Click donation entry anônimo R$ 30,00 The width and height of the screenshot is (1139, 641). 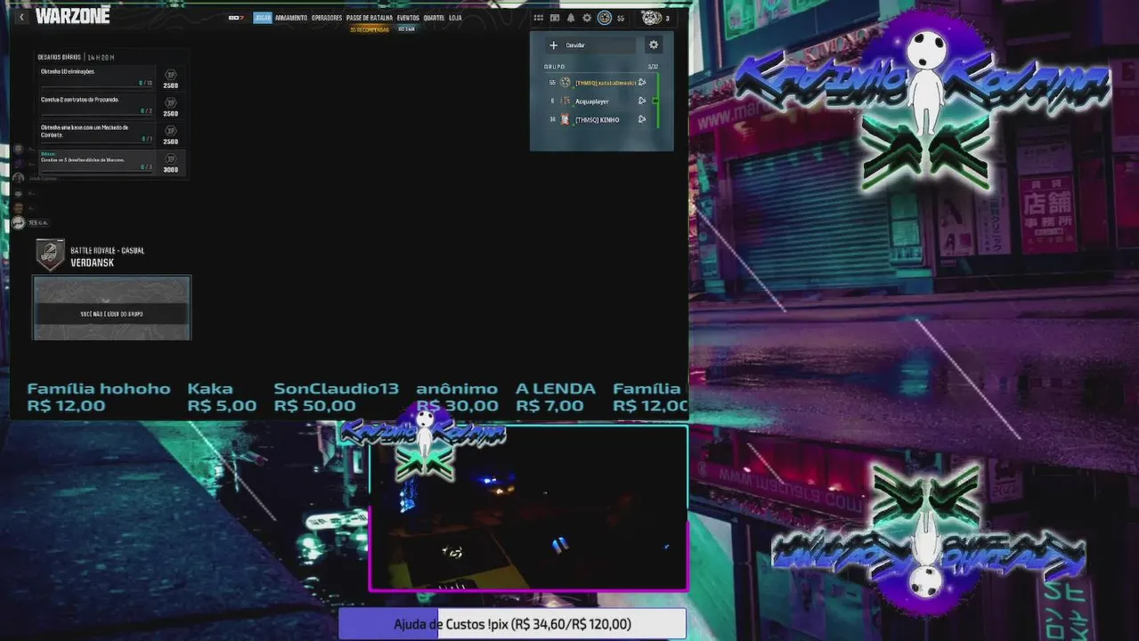(x=457, y=397)
